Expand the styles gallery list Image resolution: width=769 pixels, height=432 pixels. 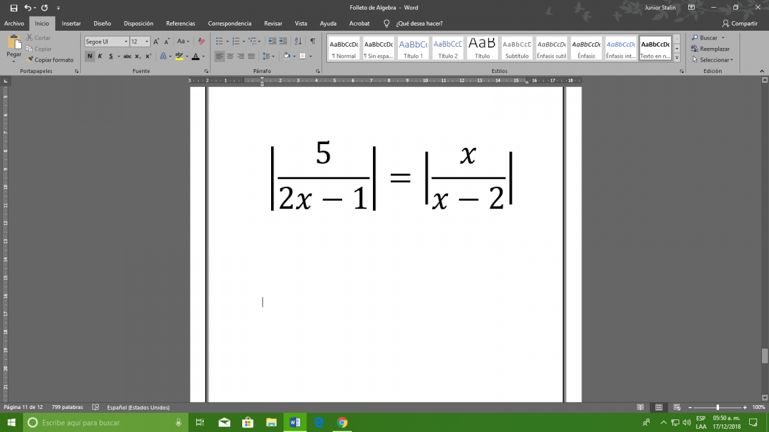tap(677, 57)
